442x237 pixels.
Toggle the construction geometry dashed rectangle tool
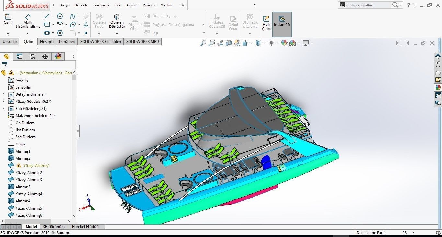(86, 16)
